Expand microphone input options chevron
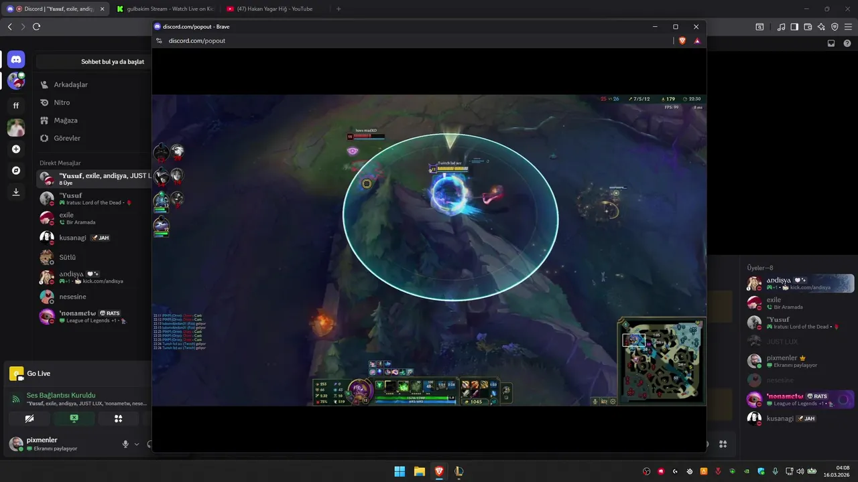The width and height of the screenshot is (858, 482). pos(137,445)
